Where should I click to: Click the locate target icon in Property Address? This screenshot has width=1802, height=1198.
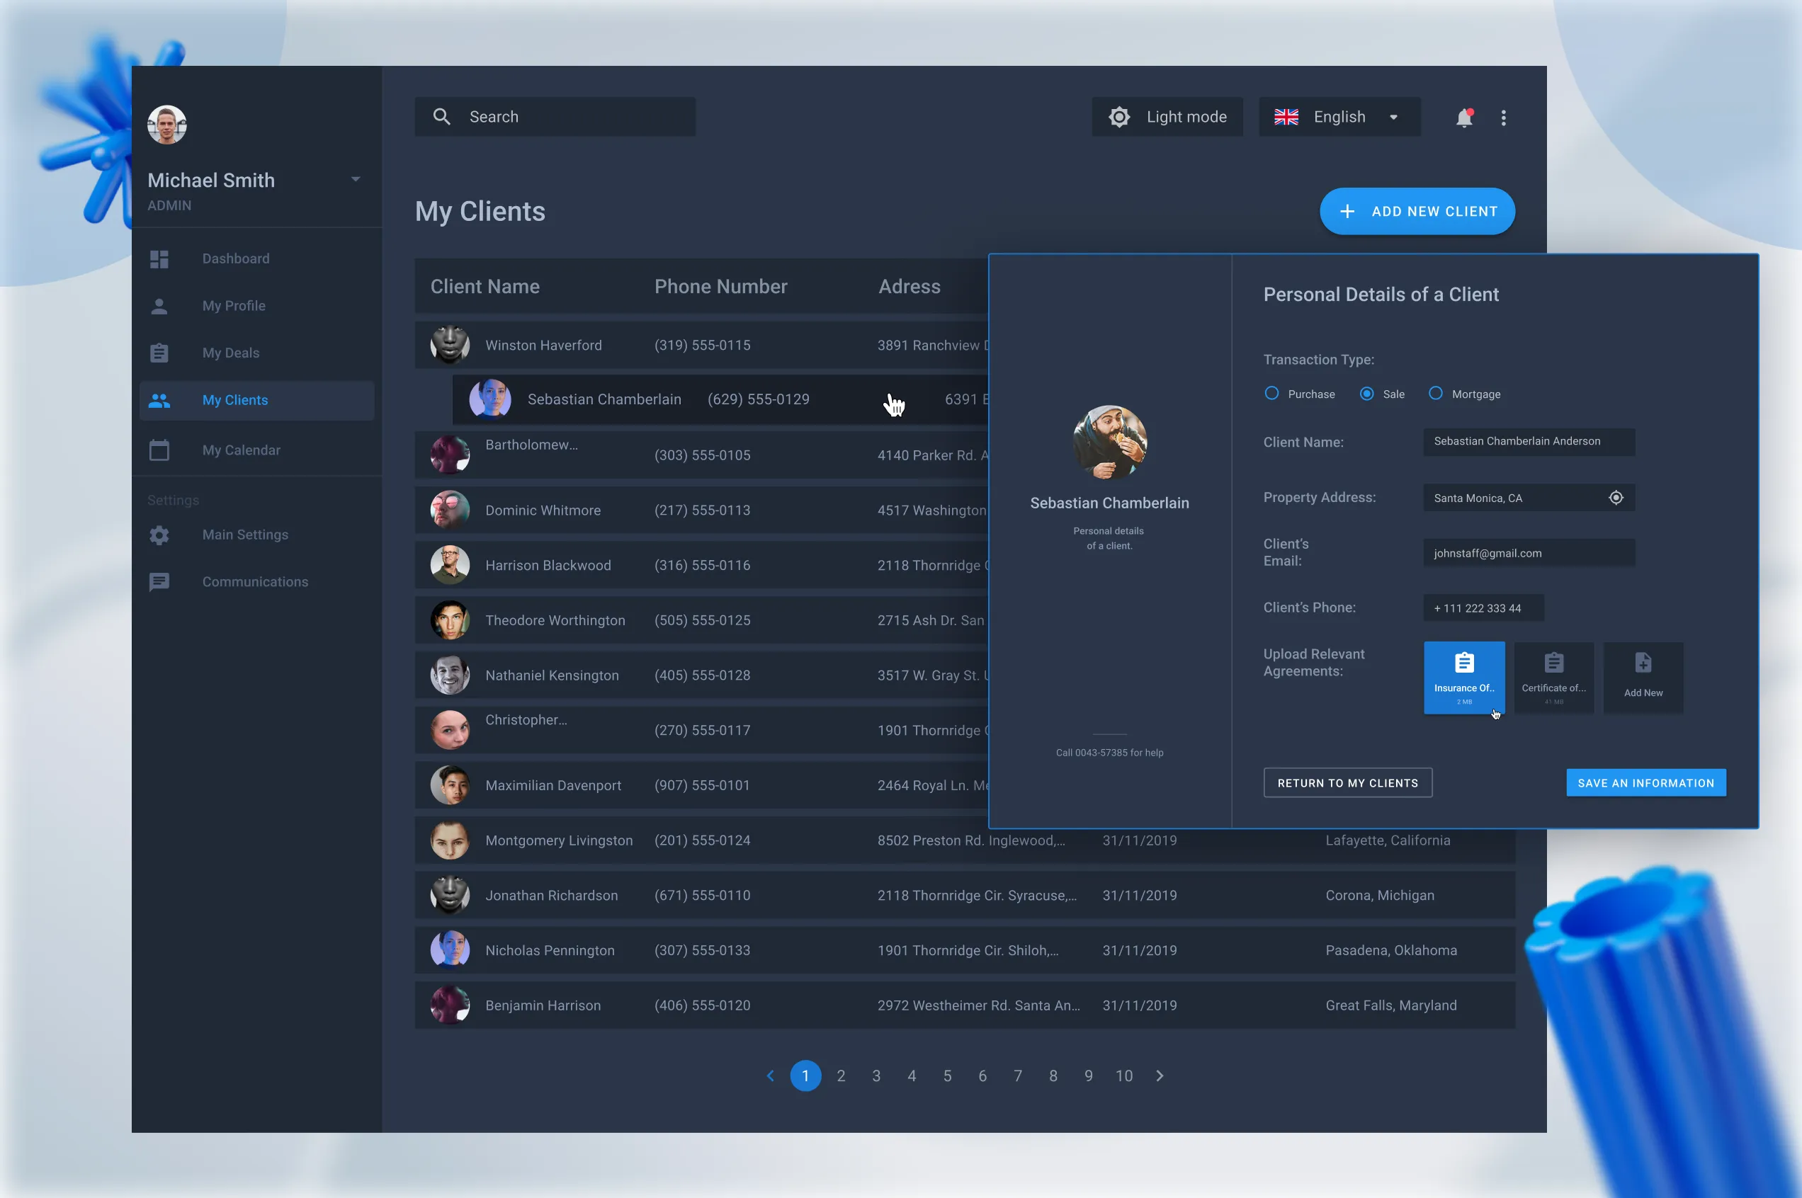1616,497
